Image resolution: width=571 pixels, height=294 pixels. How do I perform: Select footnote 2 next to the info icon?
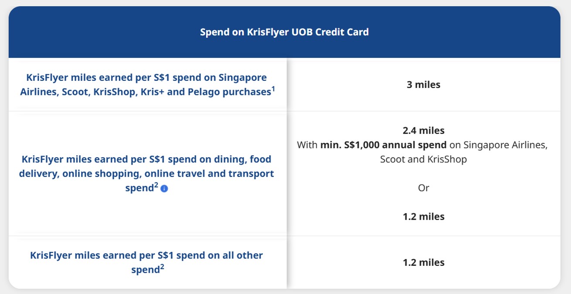pyautogui.click(x=156, y=186)
